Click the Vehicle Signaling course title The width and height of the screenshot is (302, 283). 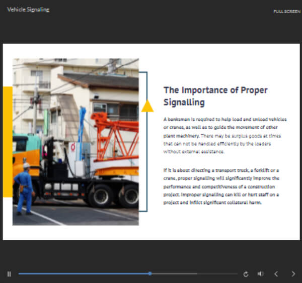click(28, 10)
